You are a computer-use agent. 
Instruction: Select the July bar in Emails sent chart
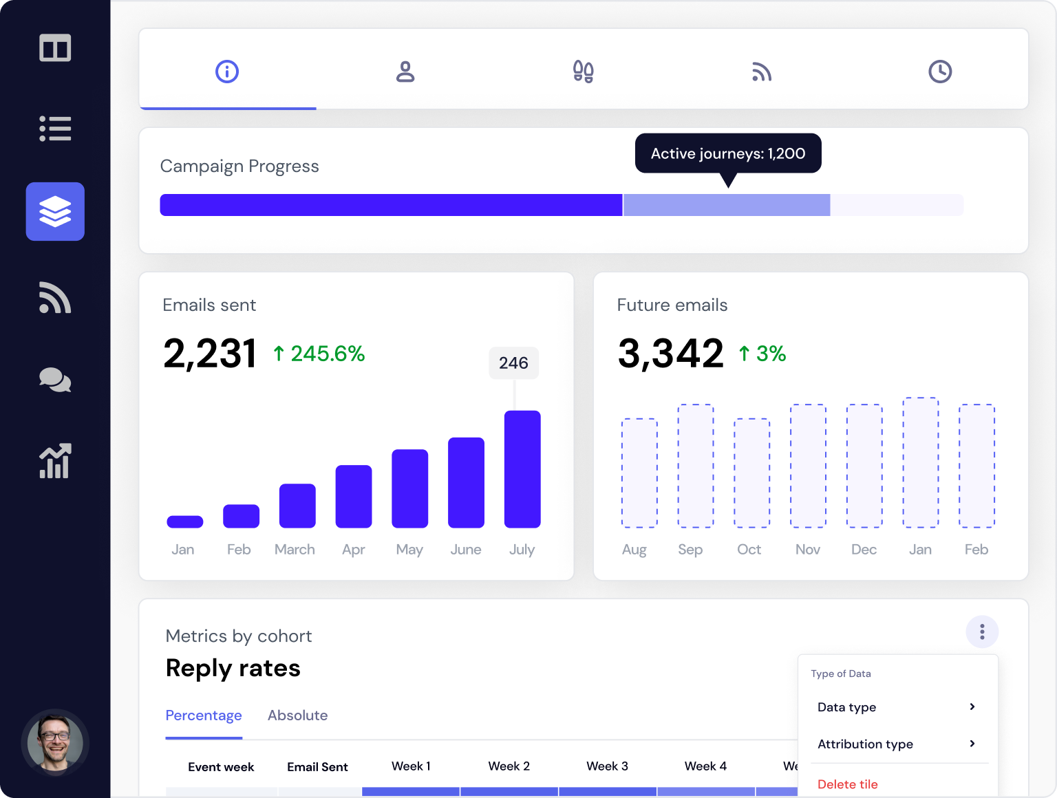coord(522,470)
